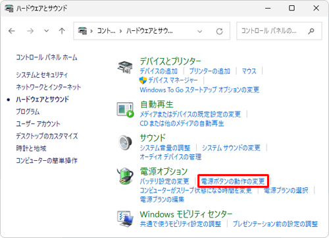The width and height of the screenshot is (329, 238).
Task: Open Windows To Go スタートアップ オプションの変更
Action: coord(199,90)
